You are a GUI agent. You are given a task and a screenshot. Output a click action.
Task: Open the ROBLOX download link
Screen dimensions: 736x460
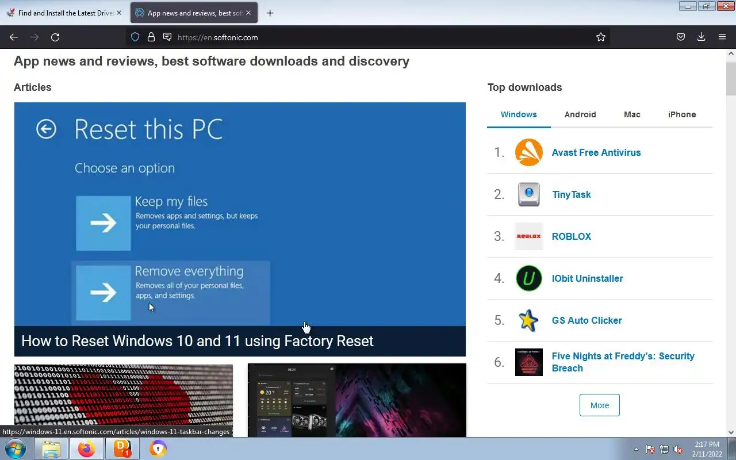[572, 236]
